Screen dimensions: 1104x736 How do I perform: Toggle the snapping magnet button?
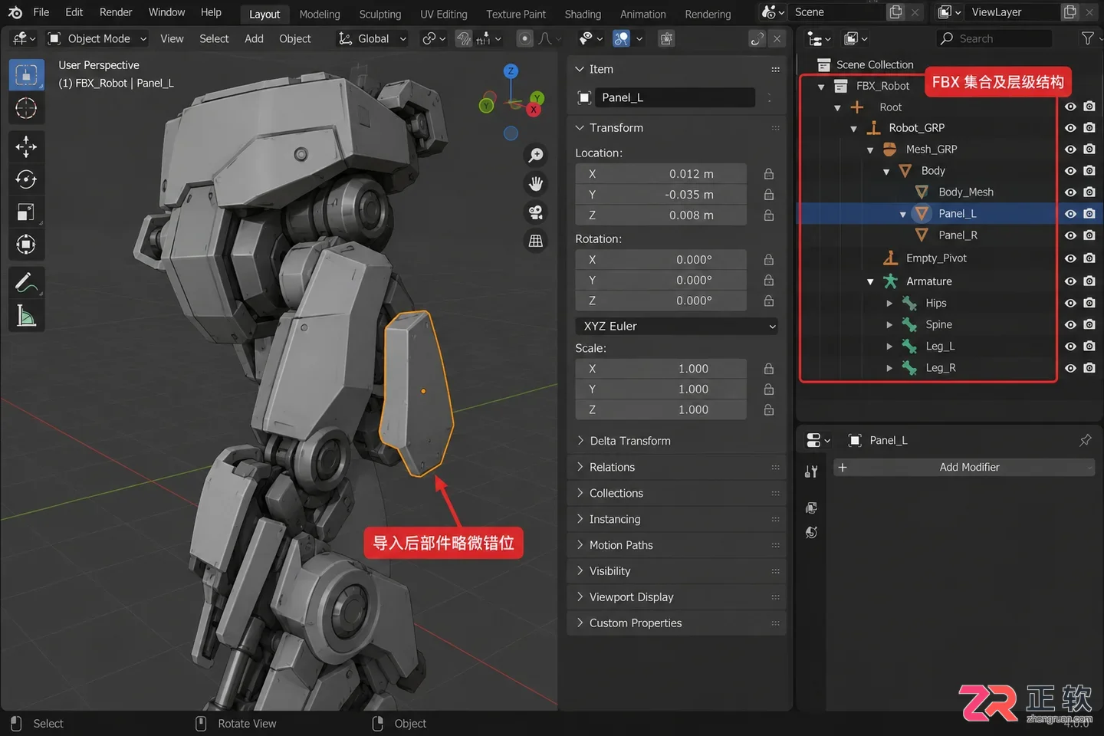tap(464, 38)
